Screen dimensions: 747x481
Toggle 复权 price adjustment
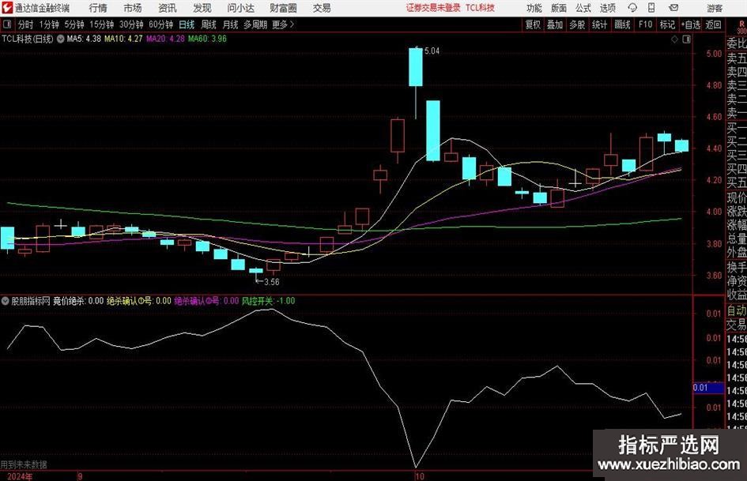coord(533,24)
